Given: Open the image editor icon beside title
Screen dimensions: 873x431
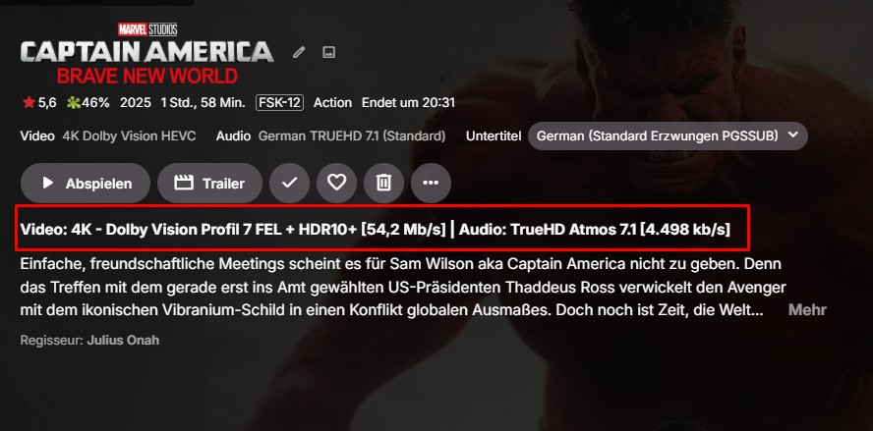Looking at the screenshot, I should [329, 53].
